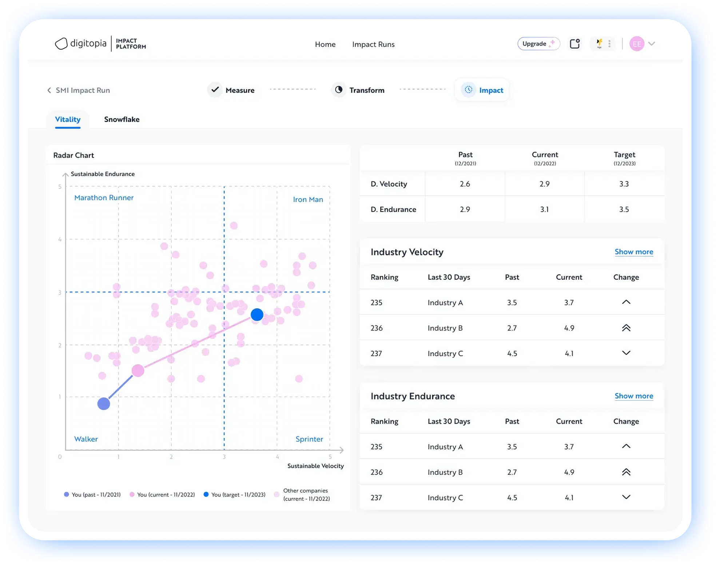Click the blue target data point

[257, 314]
